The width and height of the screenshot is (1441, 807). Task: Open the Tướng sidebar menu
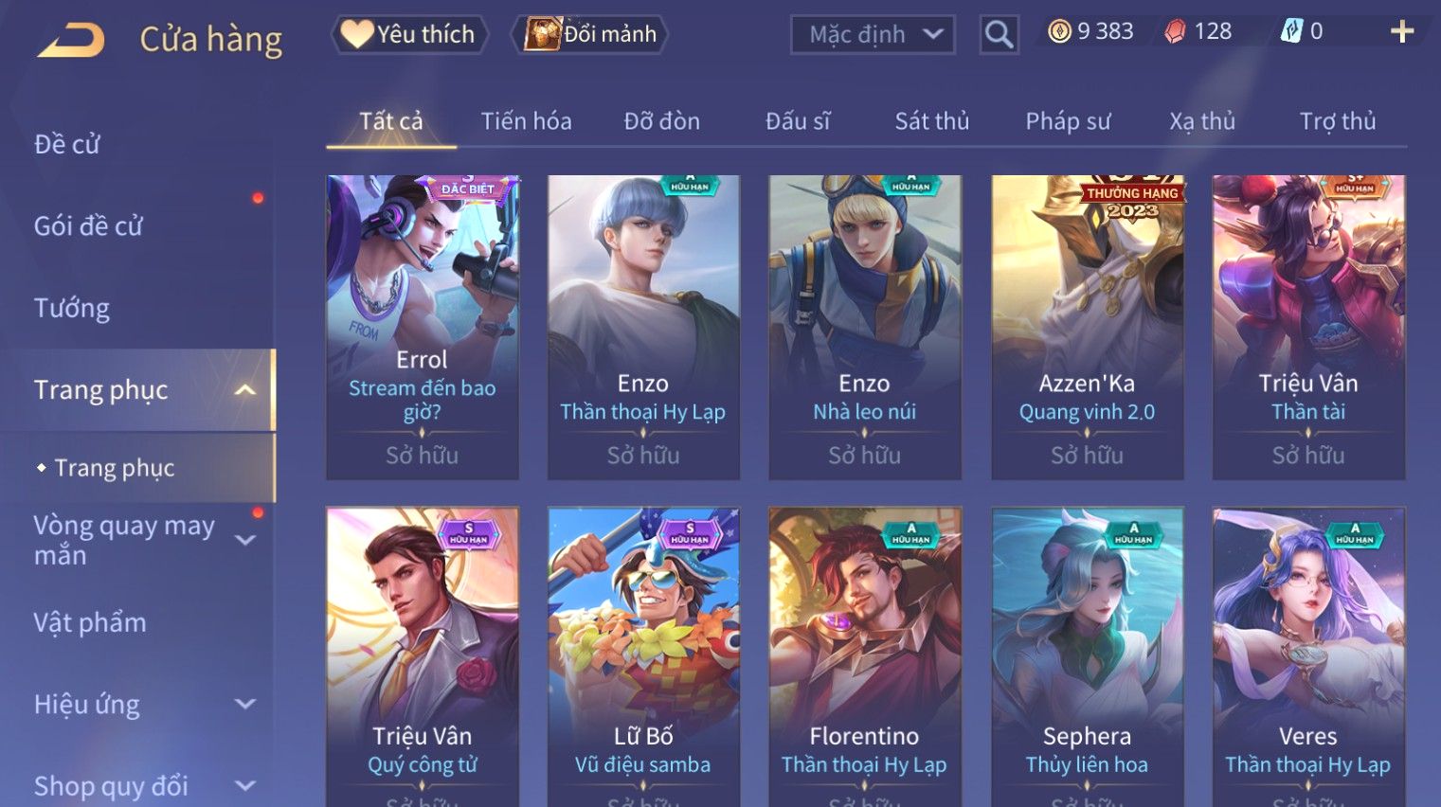[72, 308]
